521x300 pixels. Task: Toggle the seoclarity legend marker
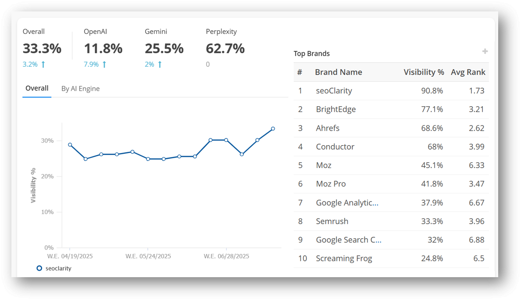click(x=39, y=268)
